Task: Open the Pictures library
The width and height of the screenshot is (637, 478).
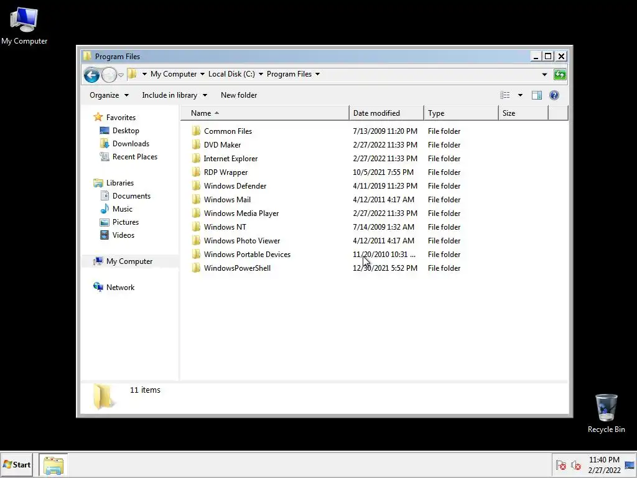Action: point(126,222)
